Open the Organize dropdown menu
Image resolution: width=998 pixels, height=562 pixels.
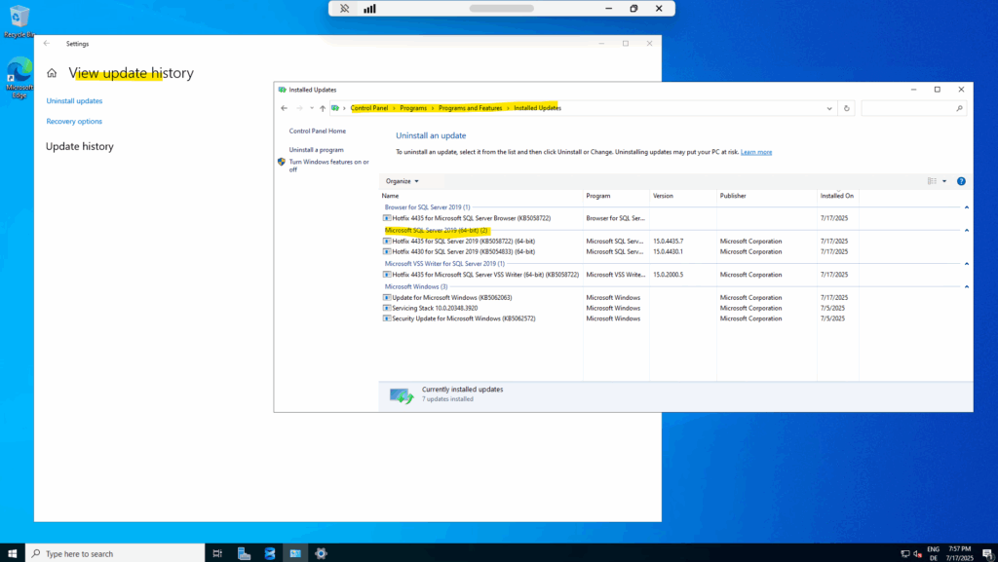[x=403, y=181]
